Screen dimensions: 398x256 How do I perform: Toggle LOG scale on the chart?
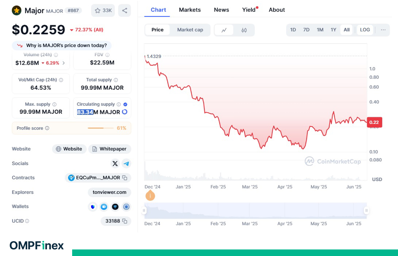(x=365, y=30)
